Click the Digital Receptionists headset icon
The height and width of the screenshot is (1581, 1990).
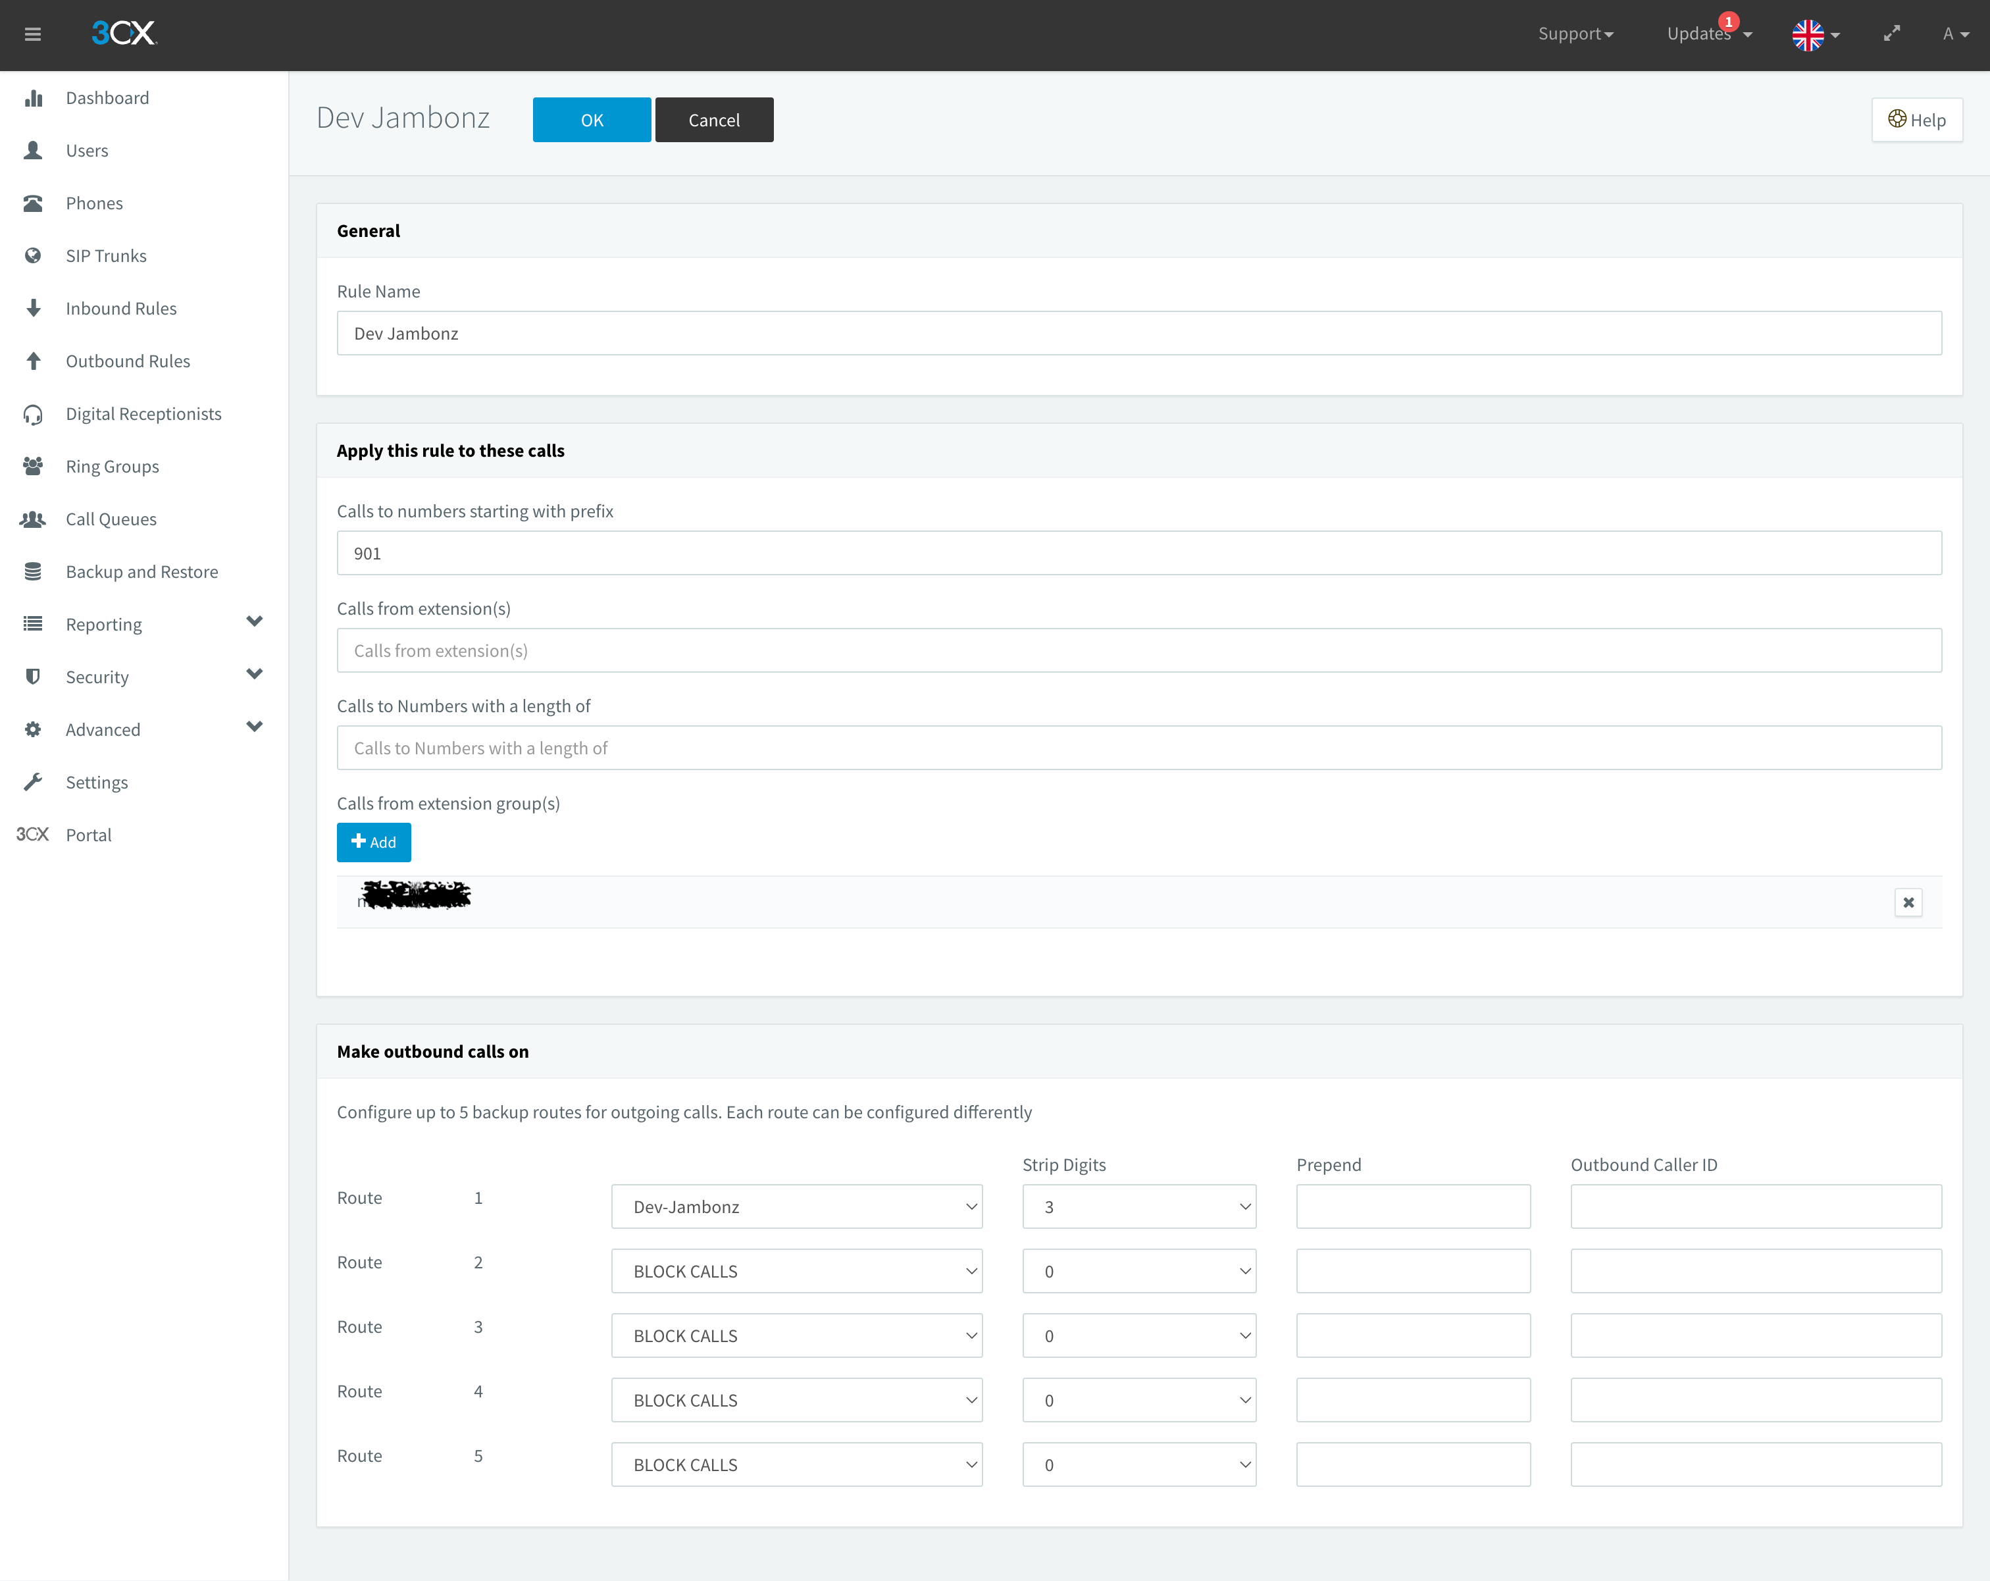(33, 415)
